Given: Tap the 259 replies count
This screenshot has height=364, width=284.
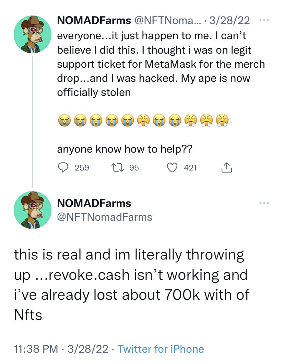Looking at the screenshot, I should (82, 168).
